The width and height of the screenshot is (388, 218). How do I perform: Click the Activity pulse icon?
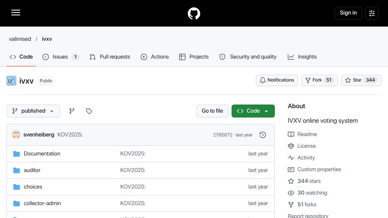[291, 158]
